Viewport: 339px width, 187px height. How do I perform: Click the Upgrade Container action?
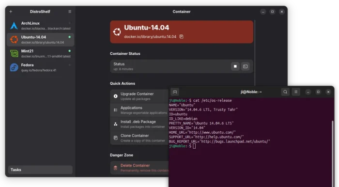point(139,96)
